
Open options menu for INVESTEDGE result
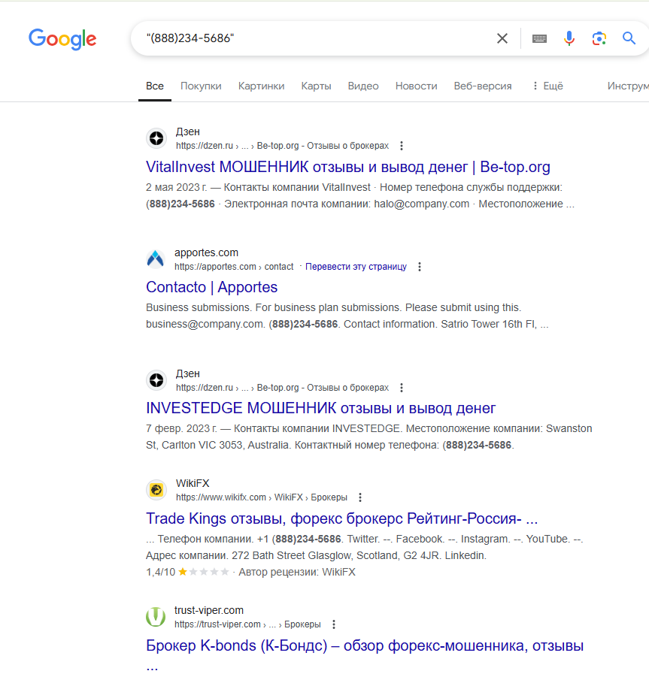point(402,387)
